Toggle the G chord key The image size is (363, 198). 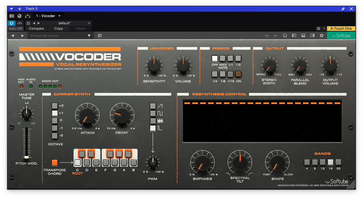115,163
